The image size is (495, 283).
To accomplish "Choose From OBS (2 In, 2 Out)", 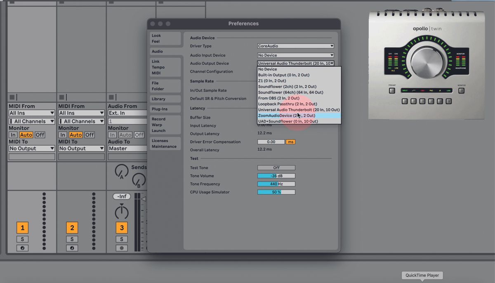I will tap(299, 98).
